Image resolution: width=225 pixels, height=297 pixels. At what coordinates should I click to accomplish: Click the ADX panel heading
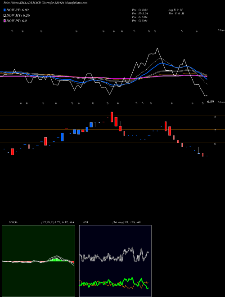(x=85, y=222)
